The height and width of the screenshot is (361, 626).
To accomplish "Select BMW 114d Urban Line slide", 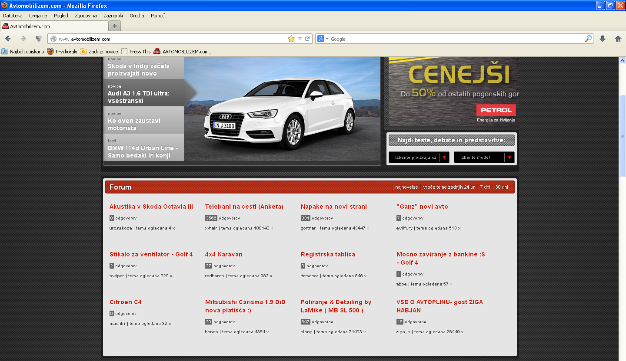I will point(143,147).
